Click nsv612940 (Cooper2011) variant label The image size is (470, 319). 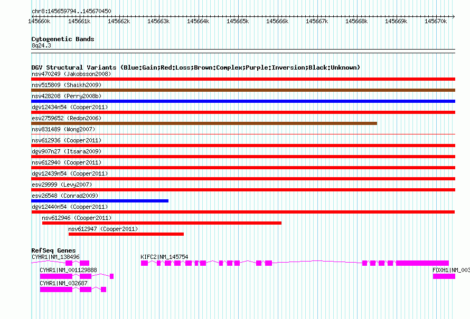(x=67, y=162)
